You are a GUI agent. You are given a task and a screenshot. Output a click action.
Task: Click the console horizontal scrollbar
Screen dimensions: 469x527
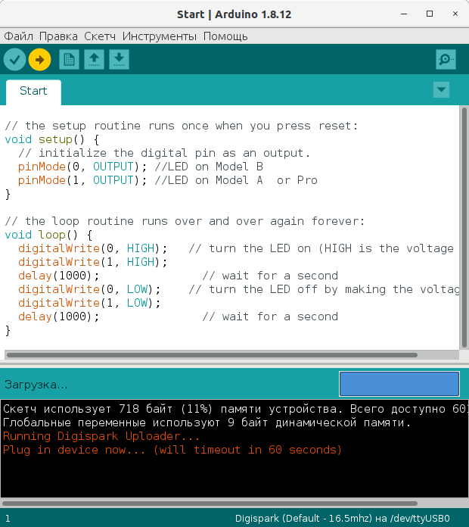pos(210,504)
